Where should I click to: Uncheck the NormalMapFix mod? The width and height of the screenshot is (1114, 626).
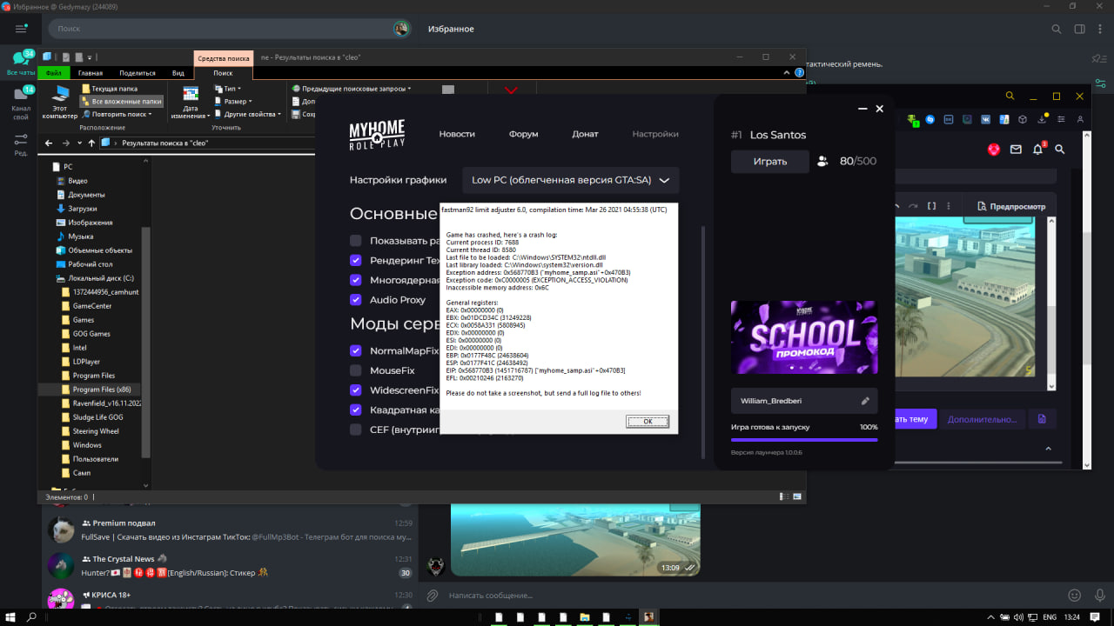[355, 350]
